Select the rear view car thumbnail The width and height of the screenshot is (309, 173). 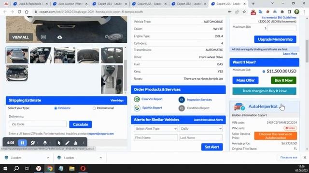click(17, 55)
